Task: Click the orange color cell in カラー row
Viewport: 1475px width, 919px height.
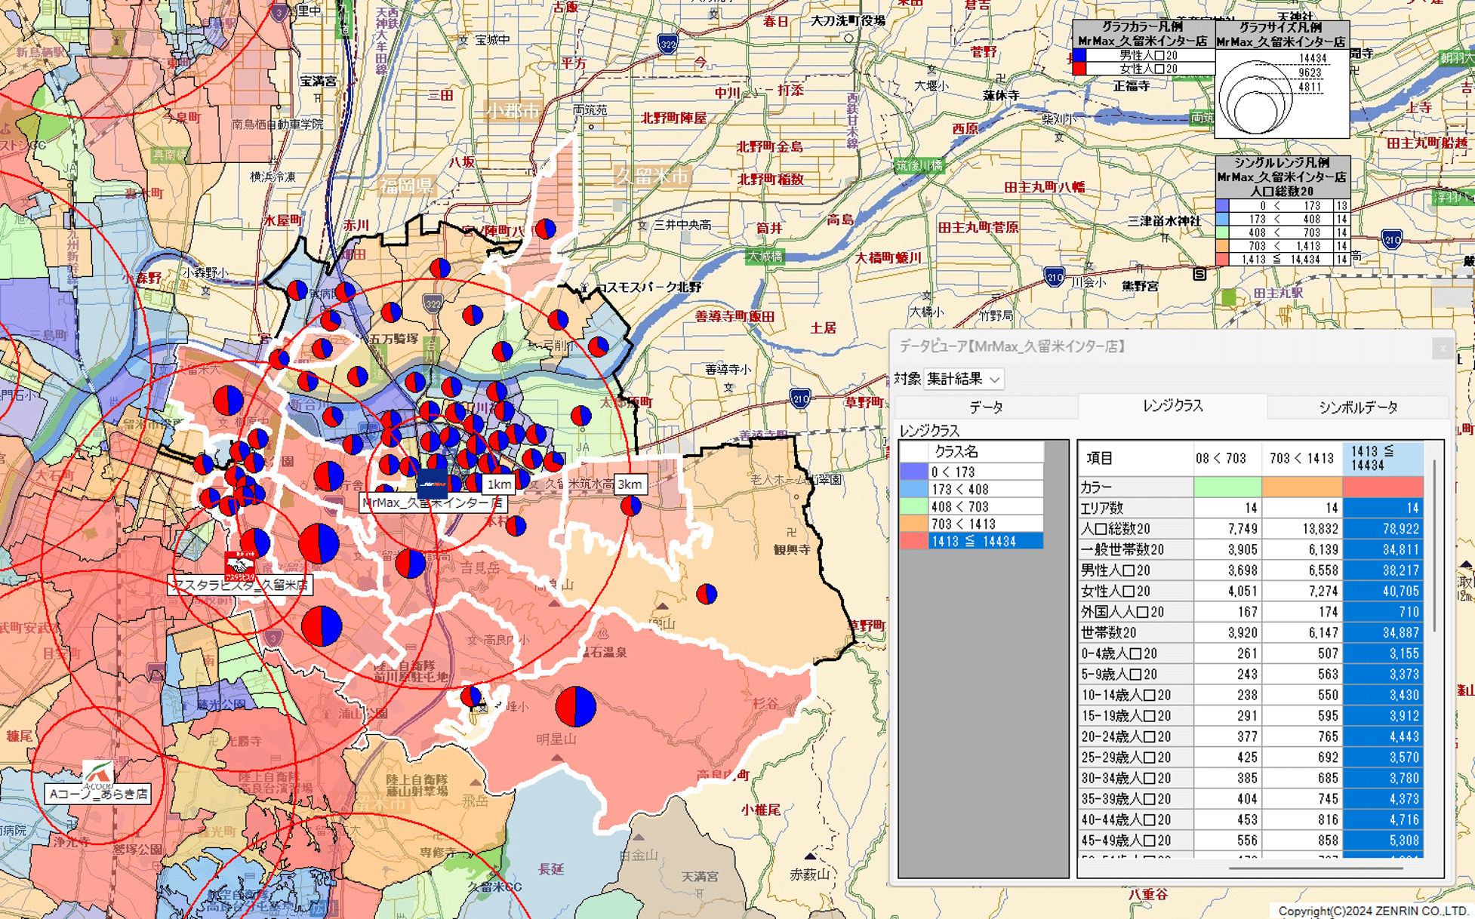Action: click(1301, 487)
